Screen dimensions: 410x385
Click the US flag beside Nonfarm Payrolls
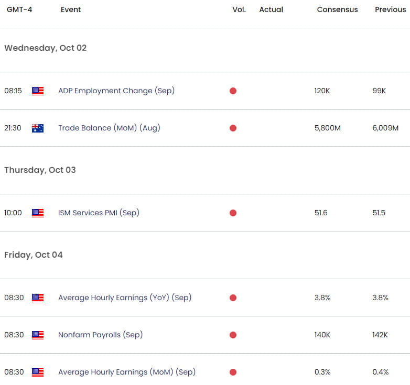(38, 335)
